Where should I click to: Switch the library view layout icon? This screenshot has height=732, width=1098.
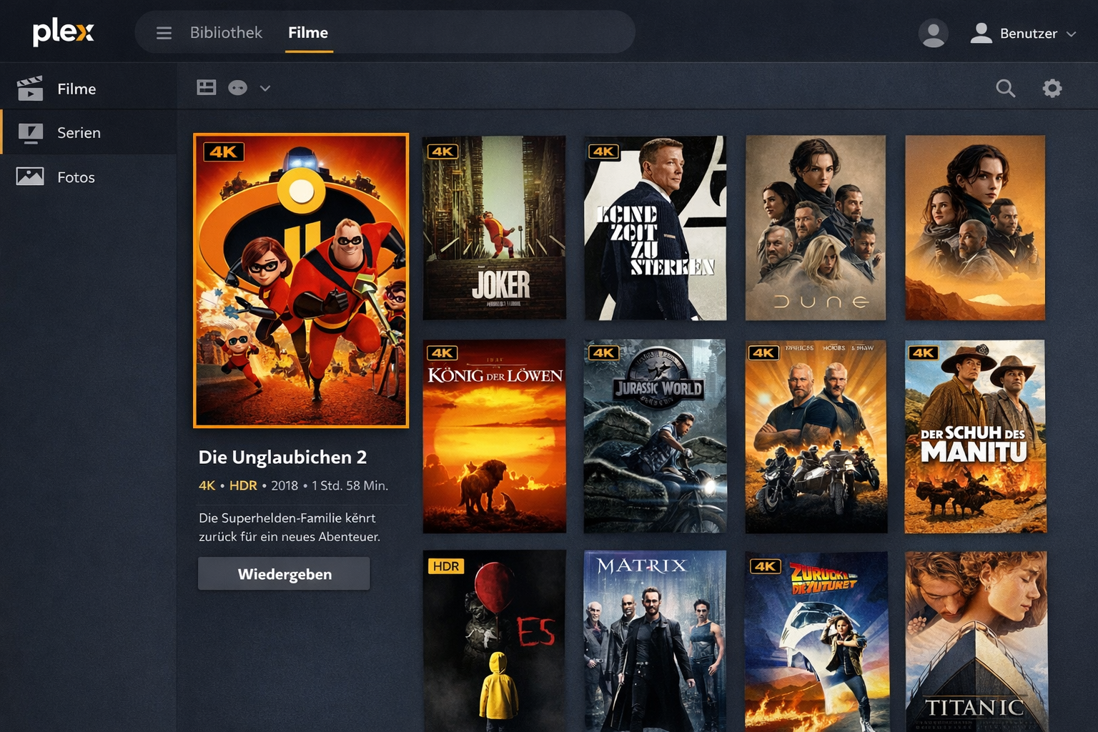click(x=206, y=87)
